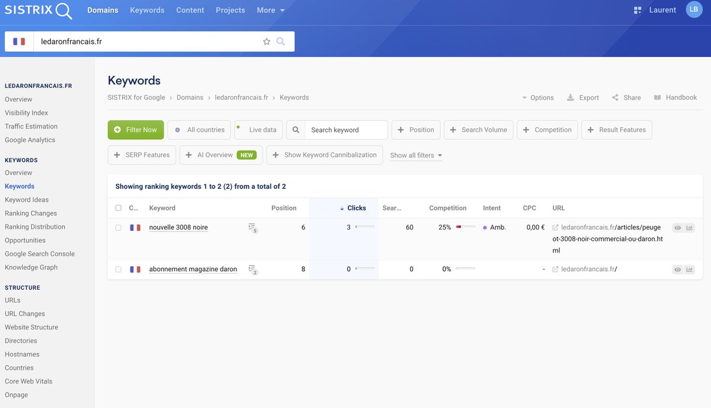711x408 pixels.
Task: Open the Share option
Action: 626,98
